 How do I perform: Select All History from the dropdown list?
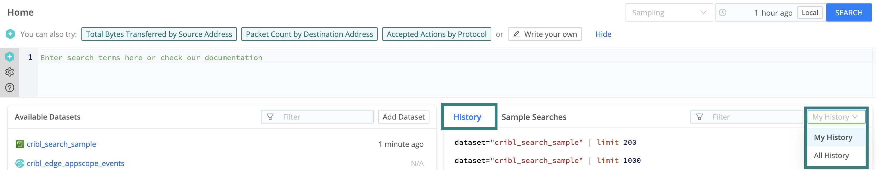(831, 156)
